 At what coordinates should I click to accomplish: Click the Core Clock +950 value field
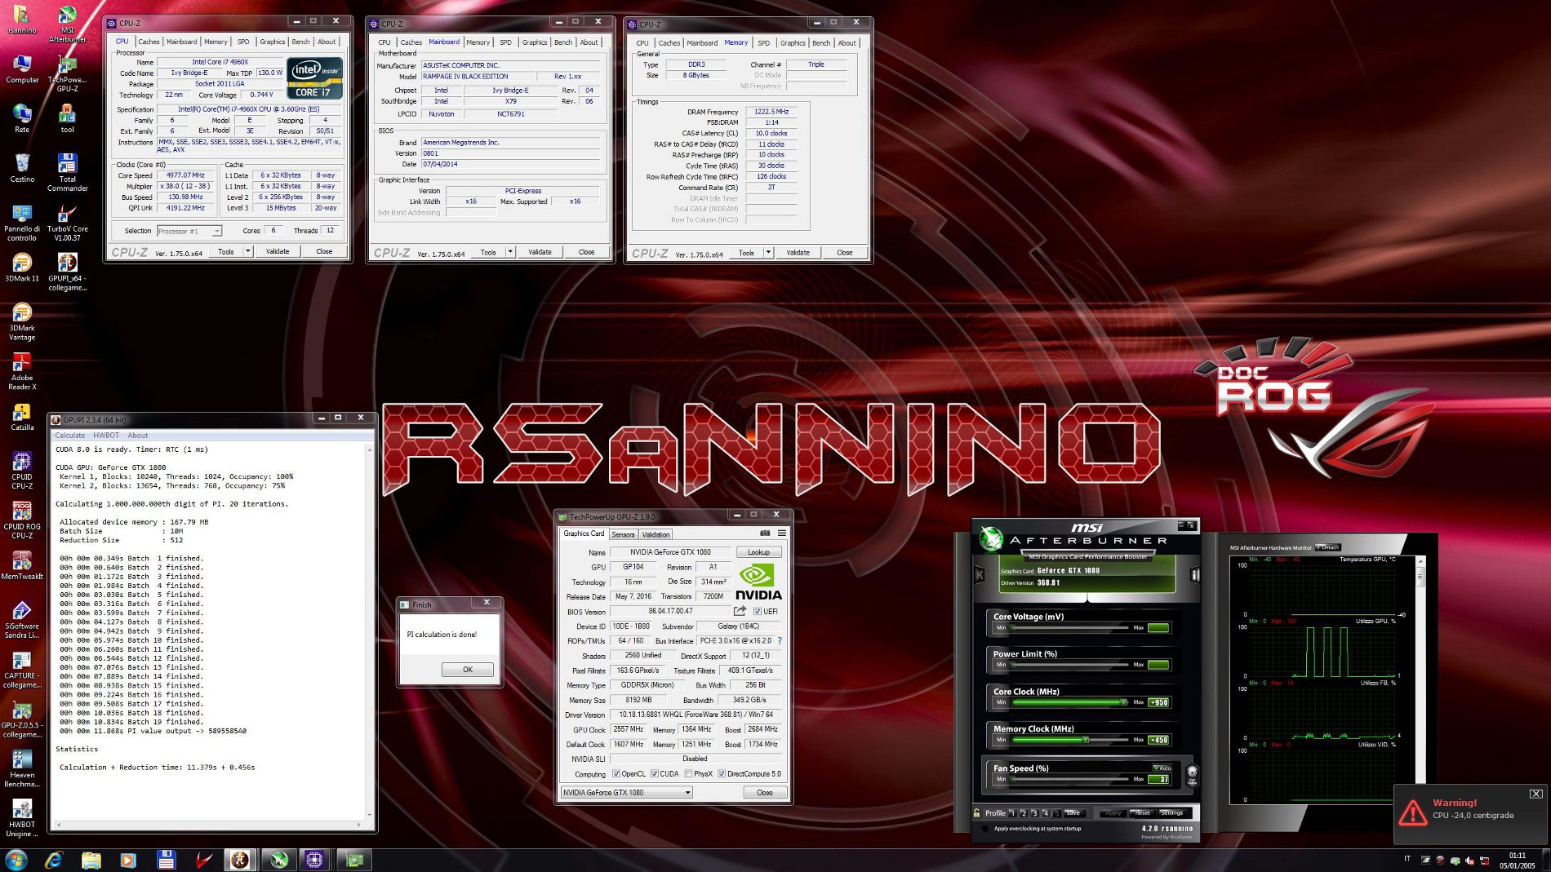(1158, 702)
